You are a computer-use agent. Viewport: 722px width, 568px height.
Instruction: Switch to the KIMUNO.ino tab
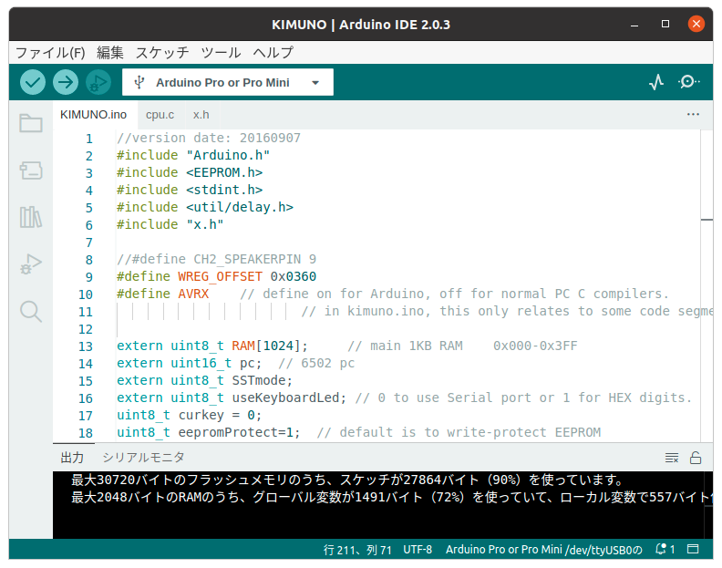(94, 115)
